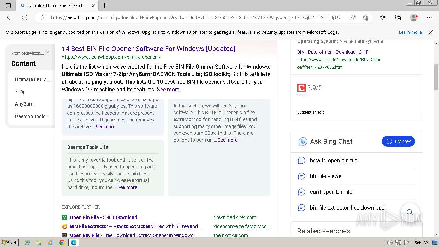Open a new tab with plus icon
Viewport: 439px width, 247px height.
point(105,5)
